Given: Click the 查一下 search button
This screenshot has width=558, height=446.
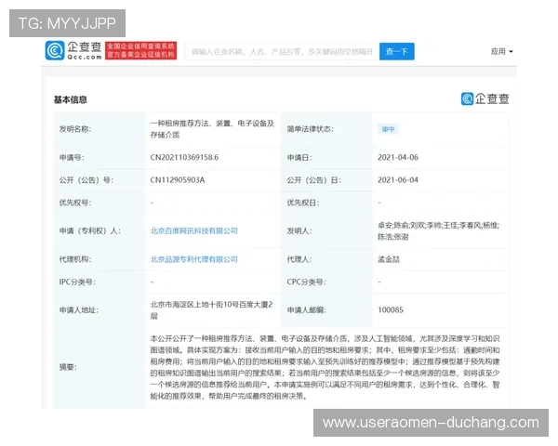Looking at the screenshot, I should [397, 52].
